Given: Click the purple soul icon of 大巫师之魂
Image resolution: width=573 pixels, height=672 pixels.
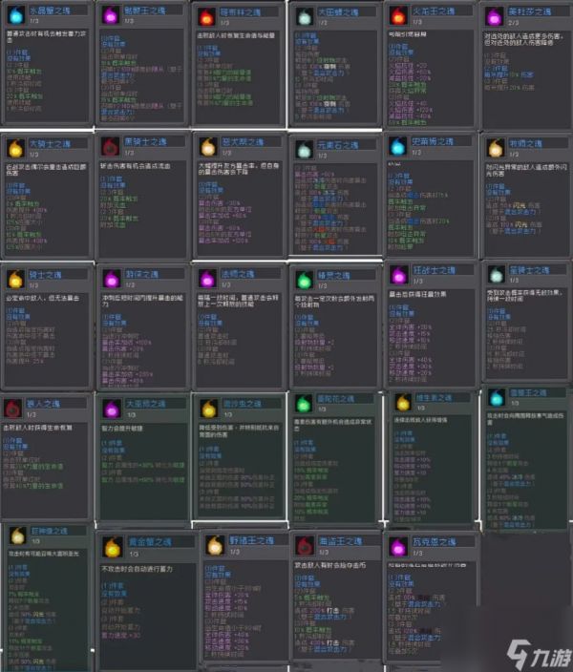Looking at the screenshot, I should pyautogui.click(x=112, y=409).
